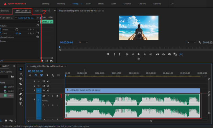The image size is (213, 128).
Task: Click the Go to Out button
Action: pos(150,54)
